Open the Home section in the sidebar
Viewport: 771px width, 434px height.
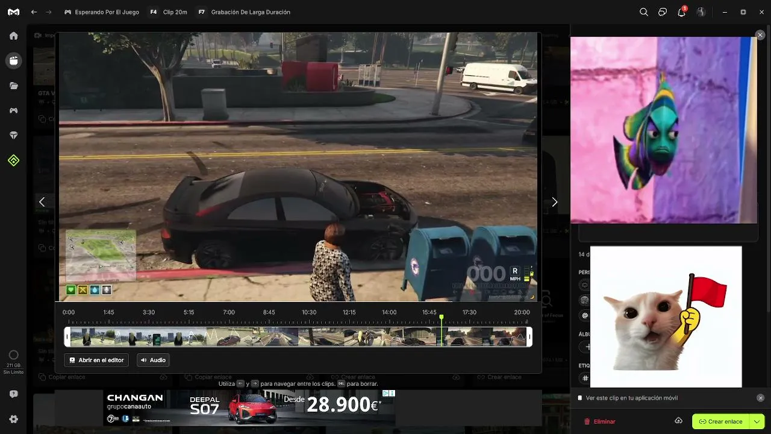coord(13,36)
